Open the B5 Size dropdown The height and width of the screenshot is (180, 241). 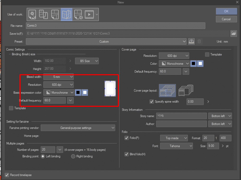[x=87, y=61]
